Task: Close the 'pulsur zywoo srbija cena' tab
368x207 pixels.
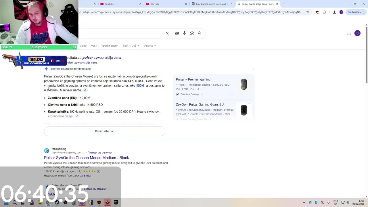Action: pyautogui.click(x=277, y=4)
